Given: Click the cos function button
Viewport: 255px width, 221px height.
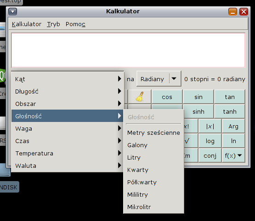Looking at the screenshot, I should tap(167, 97).
